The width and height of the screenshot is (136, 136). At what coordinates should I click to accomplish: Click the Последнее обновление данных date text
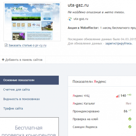tap(102, 39)
